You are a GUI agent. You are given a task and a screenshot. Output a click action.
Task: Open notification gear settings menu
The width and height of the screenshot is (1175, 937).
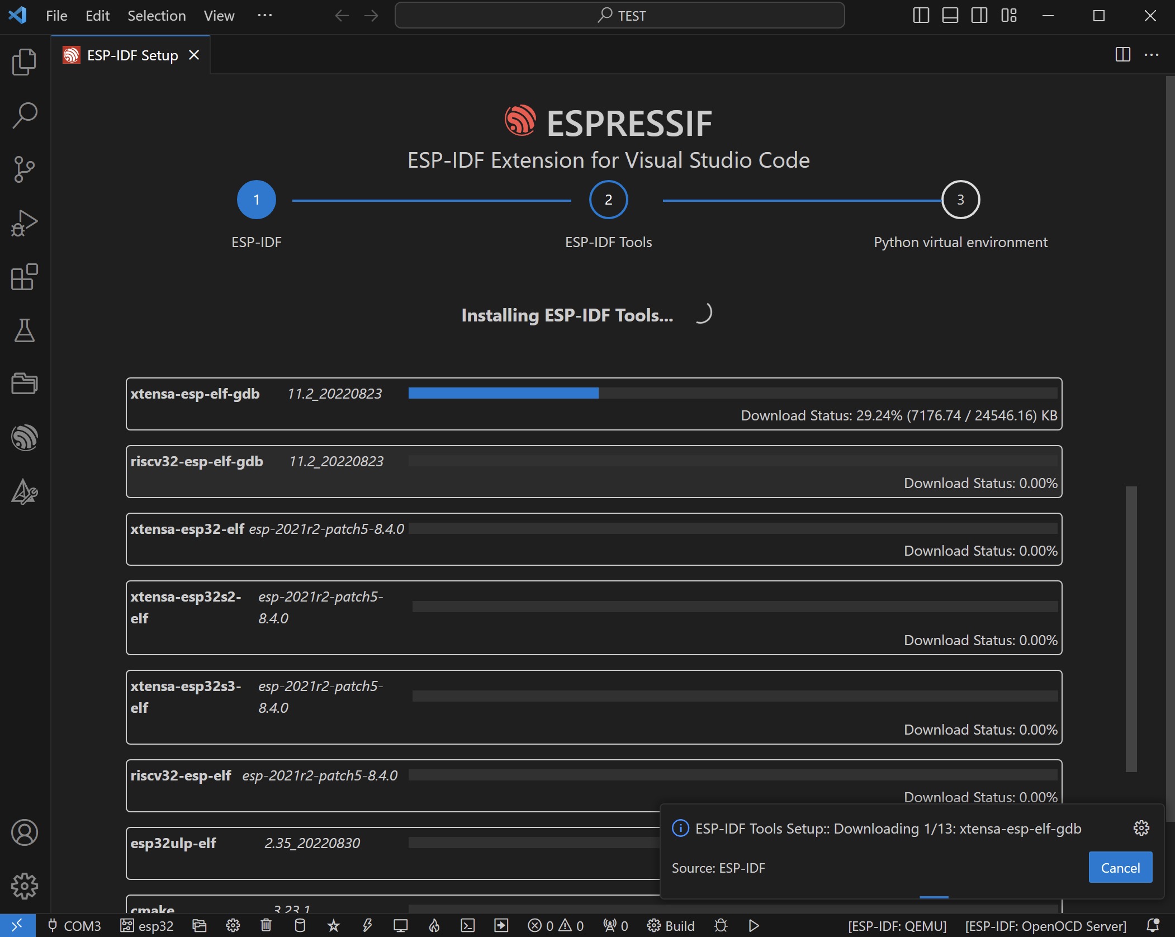tap(1141, 828)
